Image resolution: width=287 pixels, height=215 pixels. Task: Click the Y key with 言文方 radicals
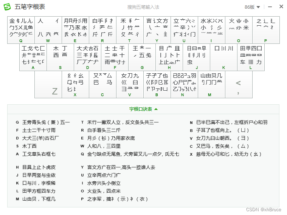[157, 30]
